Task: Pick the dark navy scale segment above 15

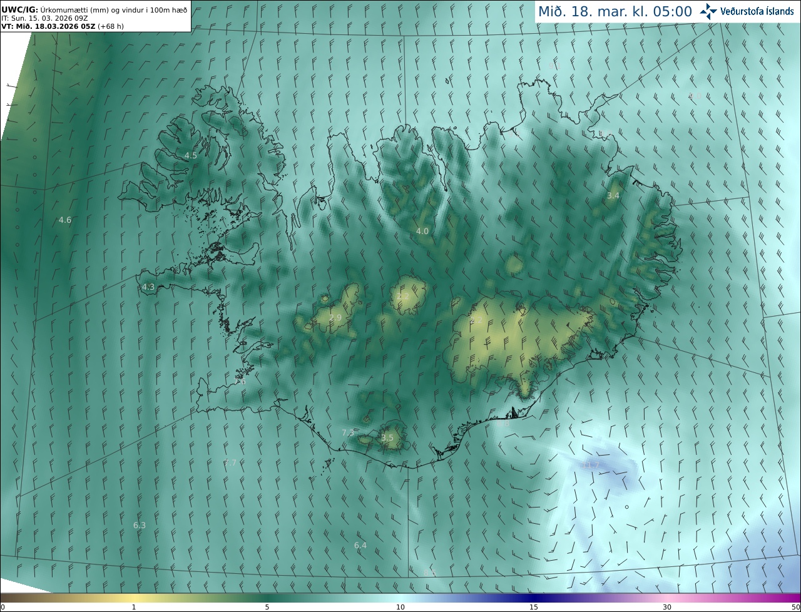Action: click(x=534, y=598)
